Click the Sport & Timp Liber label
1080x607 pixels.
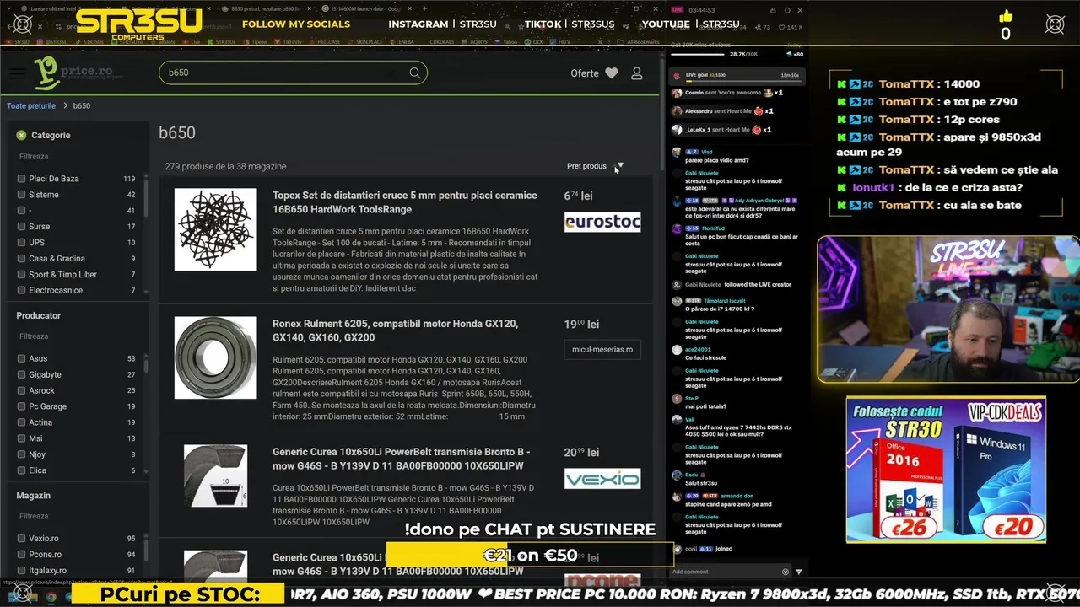62,275
